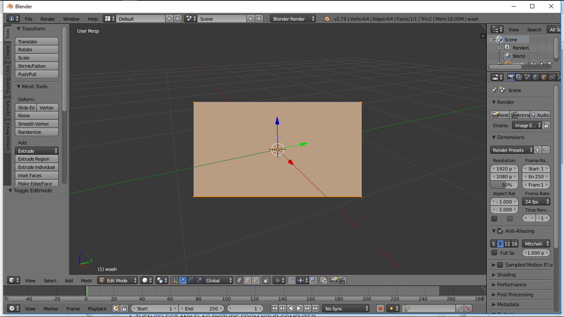Screen dimensions: 564x317
Task: Open the Global orientation dropdown
Action: point(218,280)
